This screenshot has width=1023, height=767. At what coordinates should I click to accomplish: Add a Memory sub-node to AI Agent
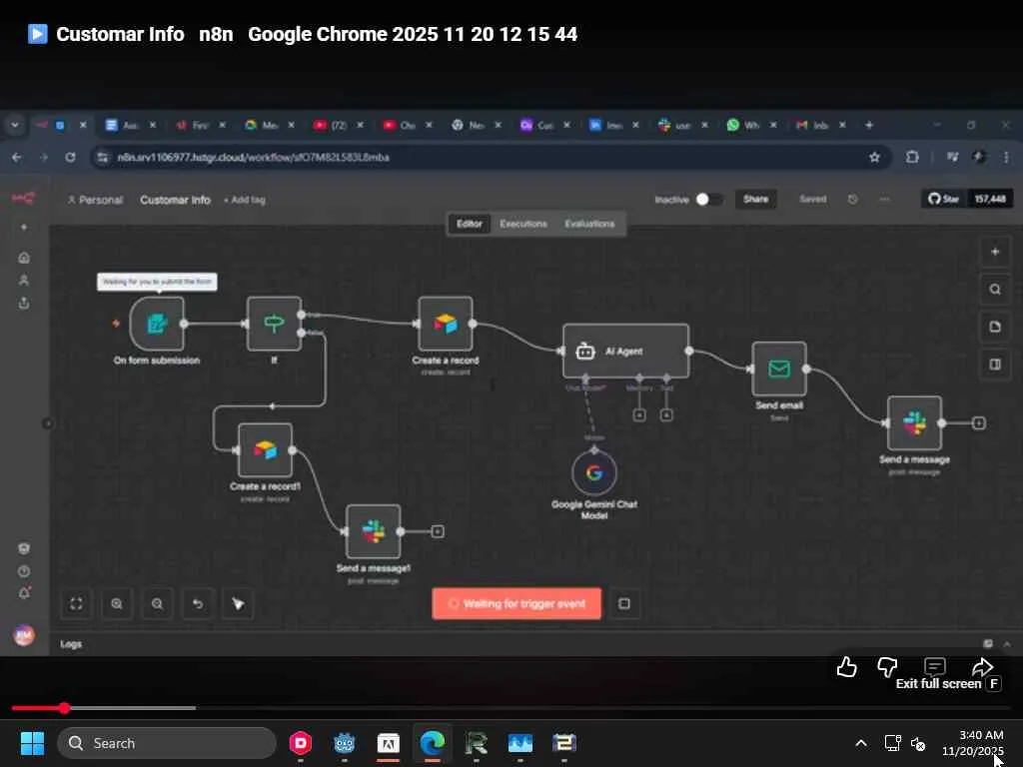click(639, 414)
